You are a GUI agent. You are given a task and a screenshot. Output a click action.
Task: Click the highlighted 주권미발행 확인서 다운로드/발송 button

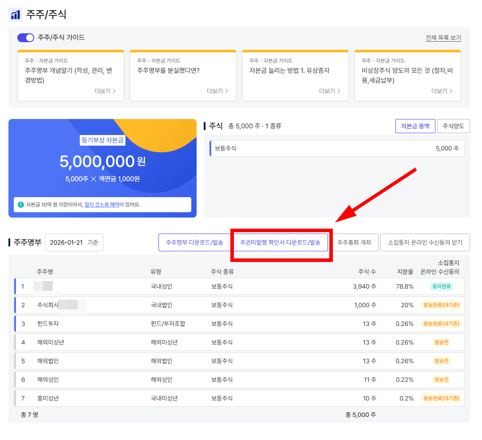coord(281,242)
